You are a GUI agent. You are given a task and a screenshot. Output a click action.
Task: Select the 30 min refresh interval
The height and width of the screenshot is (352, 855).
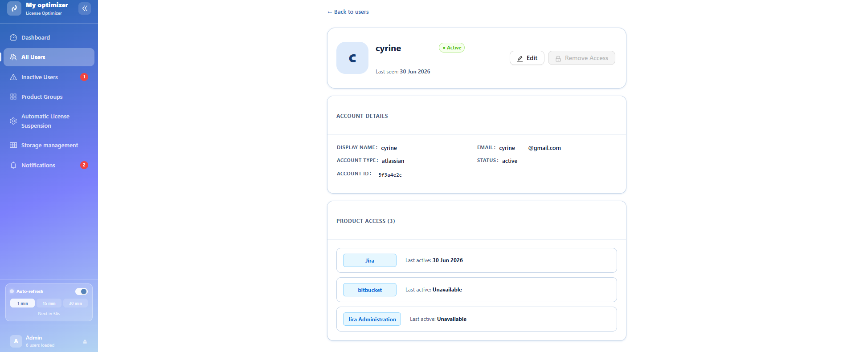[x=75, y=303]
